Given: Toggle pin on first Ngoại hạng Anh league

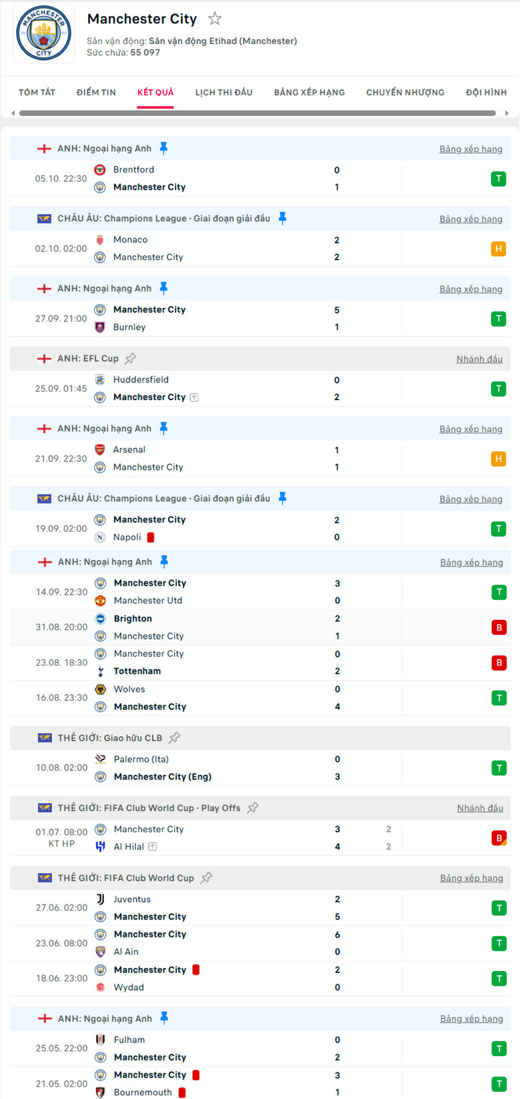Looking at the screenshot, I should (163, 148).
